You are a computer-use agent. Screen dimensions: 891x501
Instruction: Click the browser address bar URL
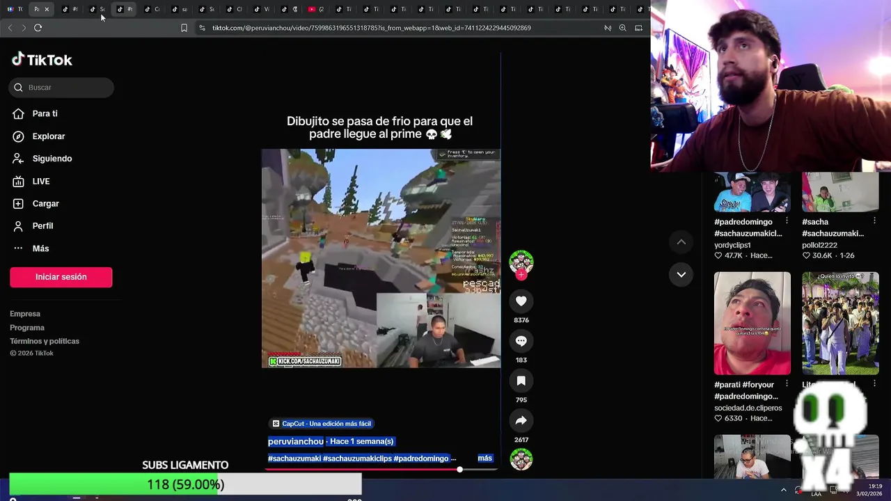coord(372,28)
